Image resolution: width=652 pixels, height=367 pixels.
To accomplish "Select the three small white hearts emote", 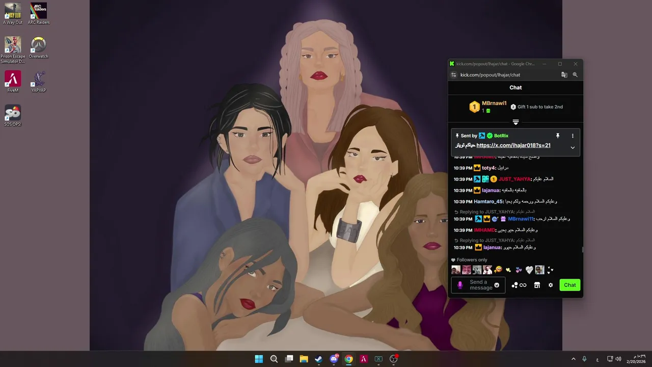I will [550, 270].
